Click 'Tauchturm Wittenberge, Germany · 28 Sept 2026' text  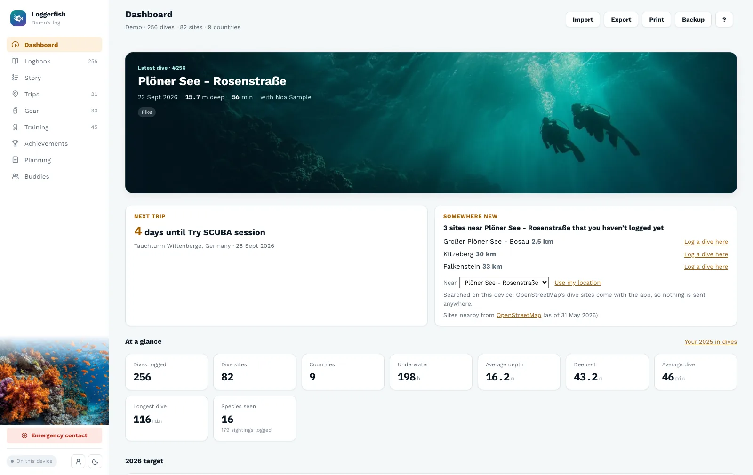(204, 246)
